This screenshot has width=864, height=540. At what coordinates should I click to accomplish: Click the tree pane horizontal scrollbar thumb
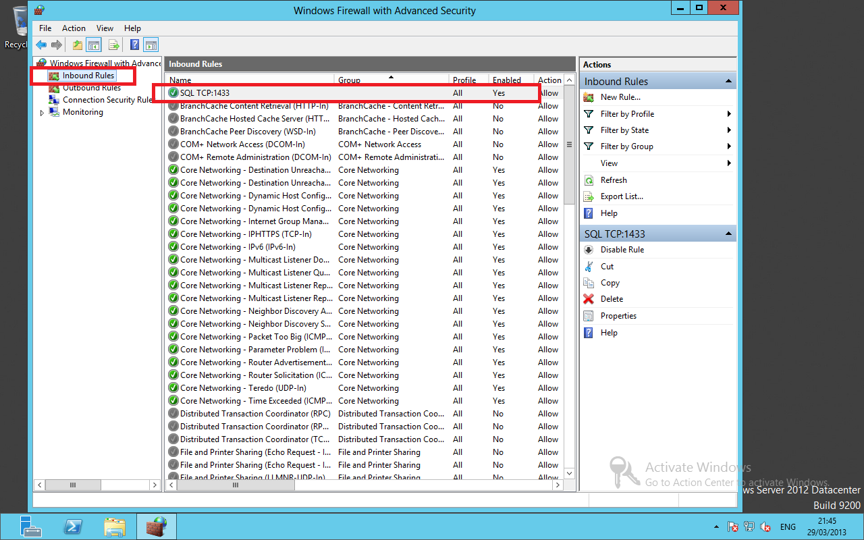74,485
